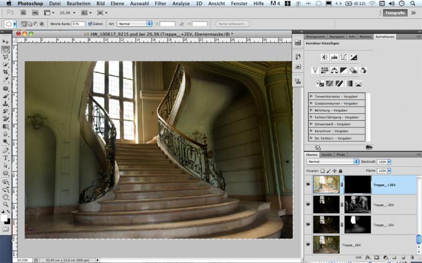Toggle lock all padlock icon

click(x=340, y=171)
